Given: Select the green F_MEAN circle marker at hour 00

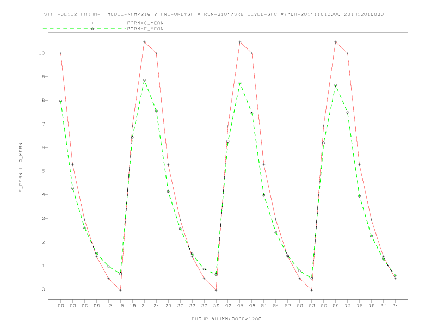Looking at the screenshot, I should click(x=61, y=101).
